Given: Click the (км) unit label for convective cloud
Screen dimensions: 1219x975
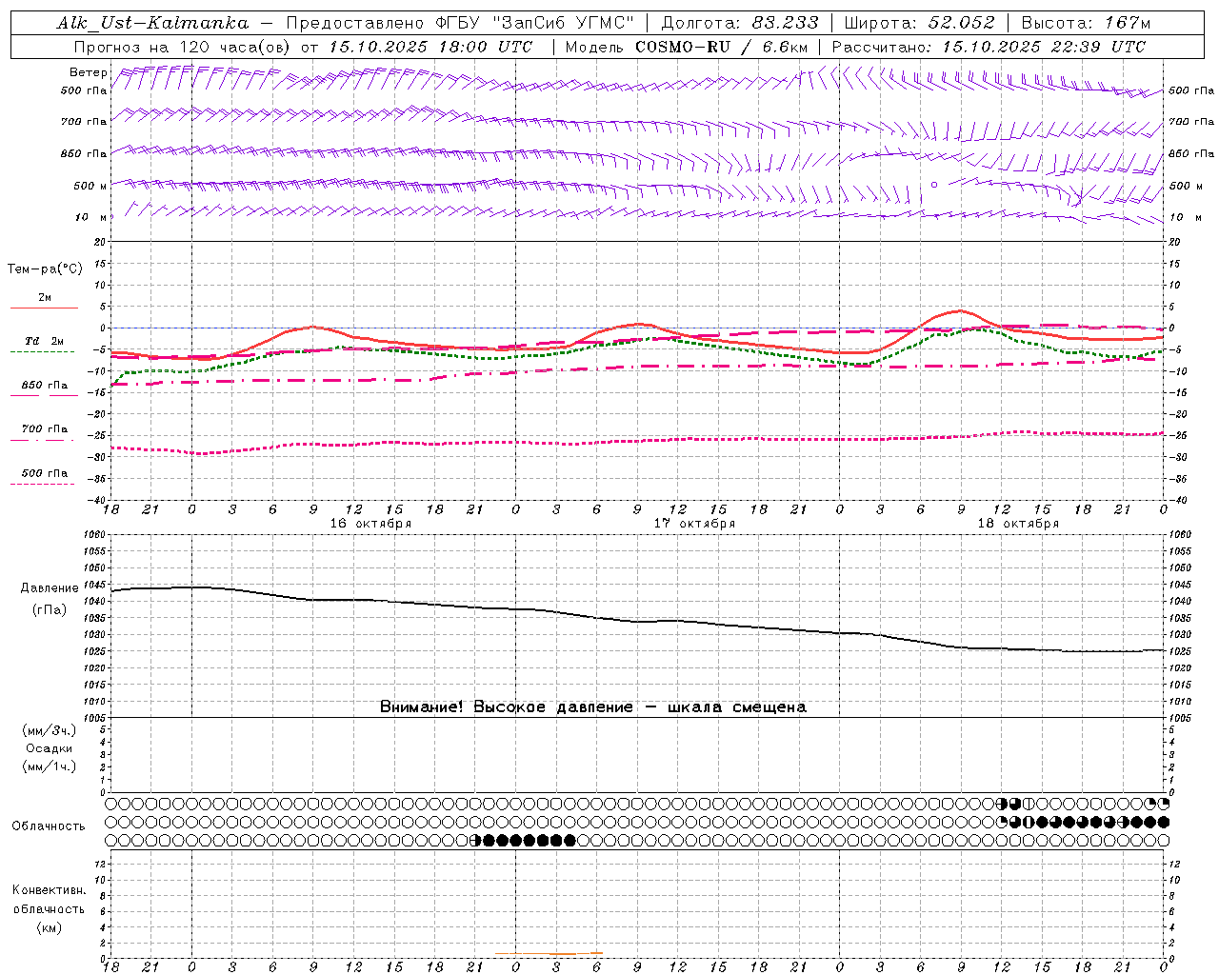Looking at the screenshot, I should [x=50, y=927].
